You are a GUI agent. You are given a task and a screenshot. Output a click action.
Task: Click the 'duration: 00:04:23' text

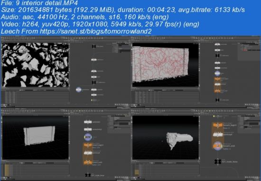click(x=146, y=10)
